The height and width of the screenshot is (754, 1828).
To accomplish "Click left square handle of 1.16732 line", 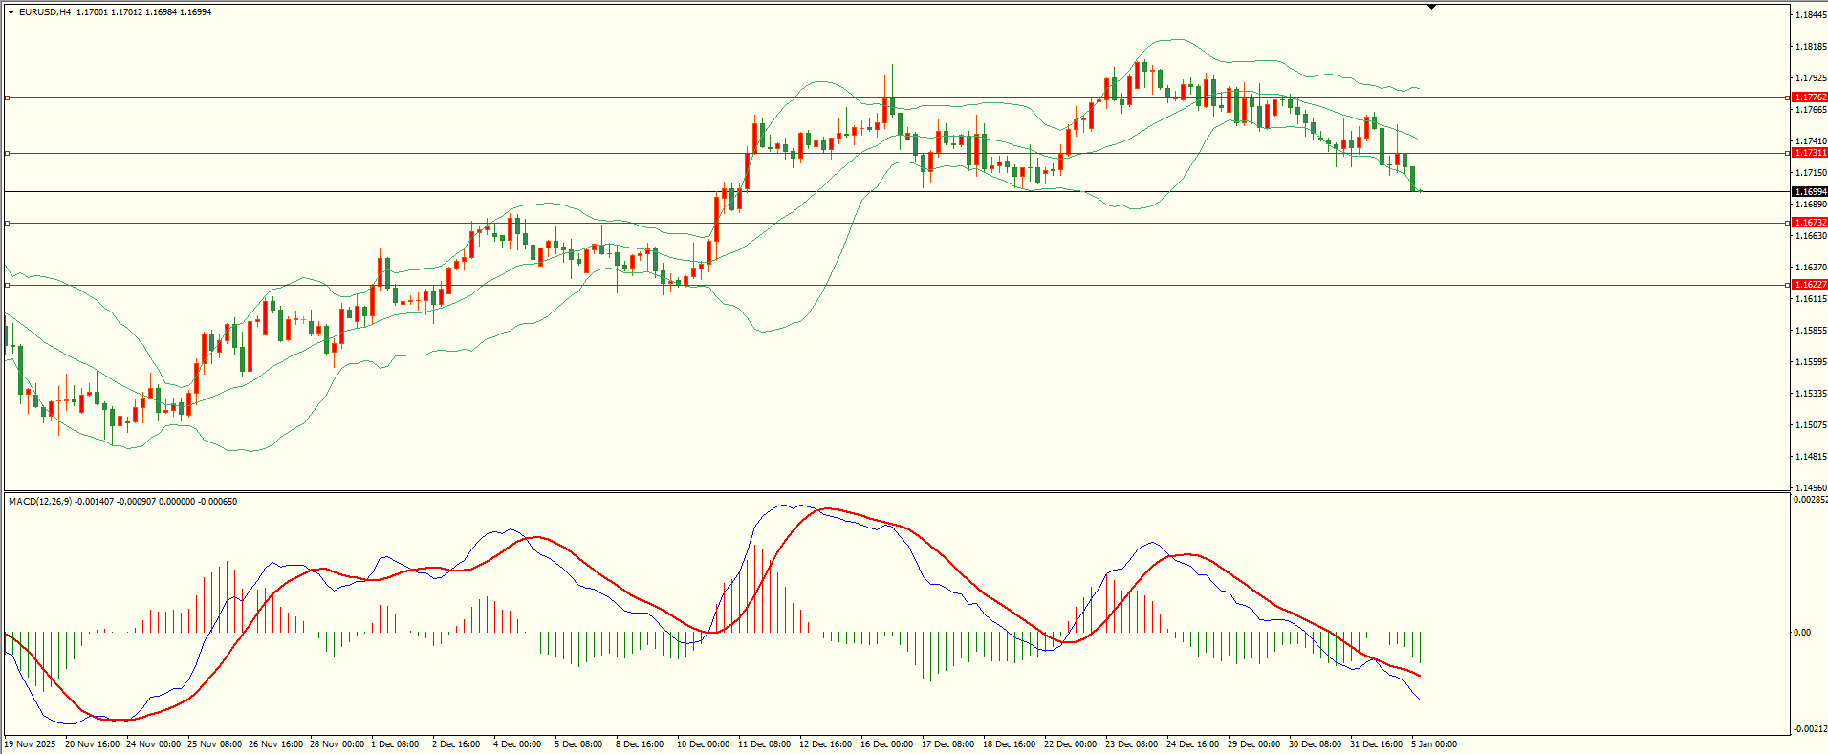I will point(8,223).
